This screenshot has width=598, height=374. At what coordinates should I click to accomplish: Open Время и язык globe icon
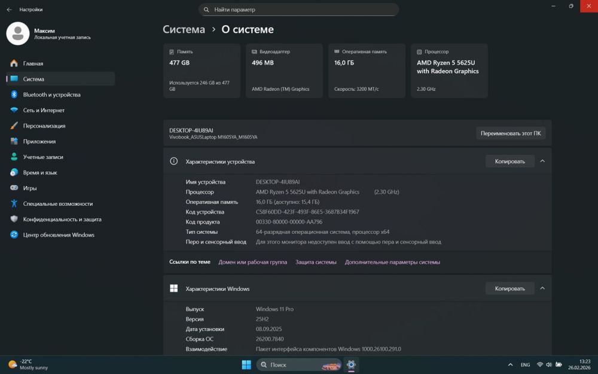coord(14,172)
